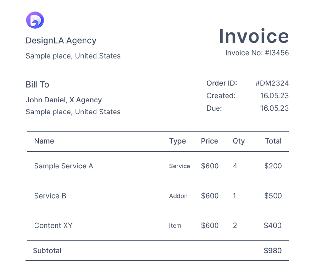Click the Total column header
This screenshot has width=313, height=269.
tap(273, 141)
